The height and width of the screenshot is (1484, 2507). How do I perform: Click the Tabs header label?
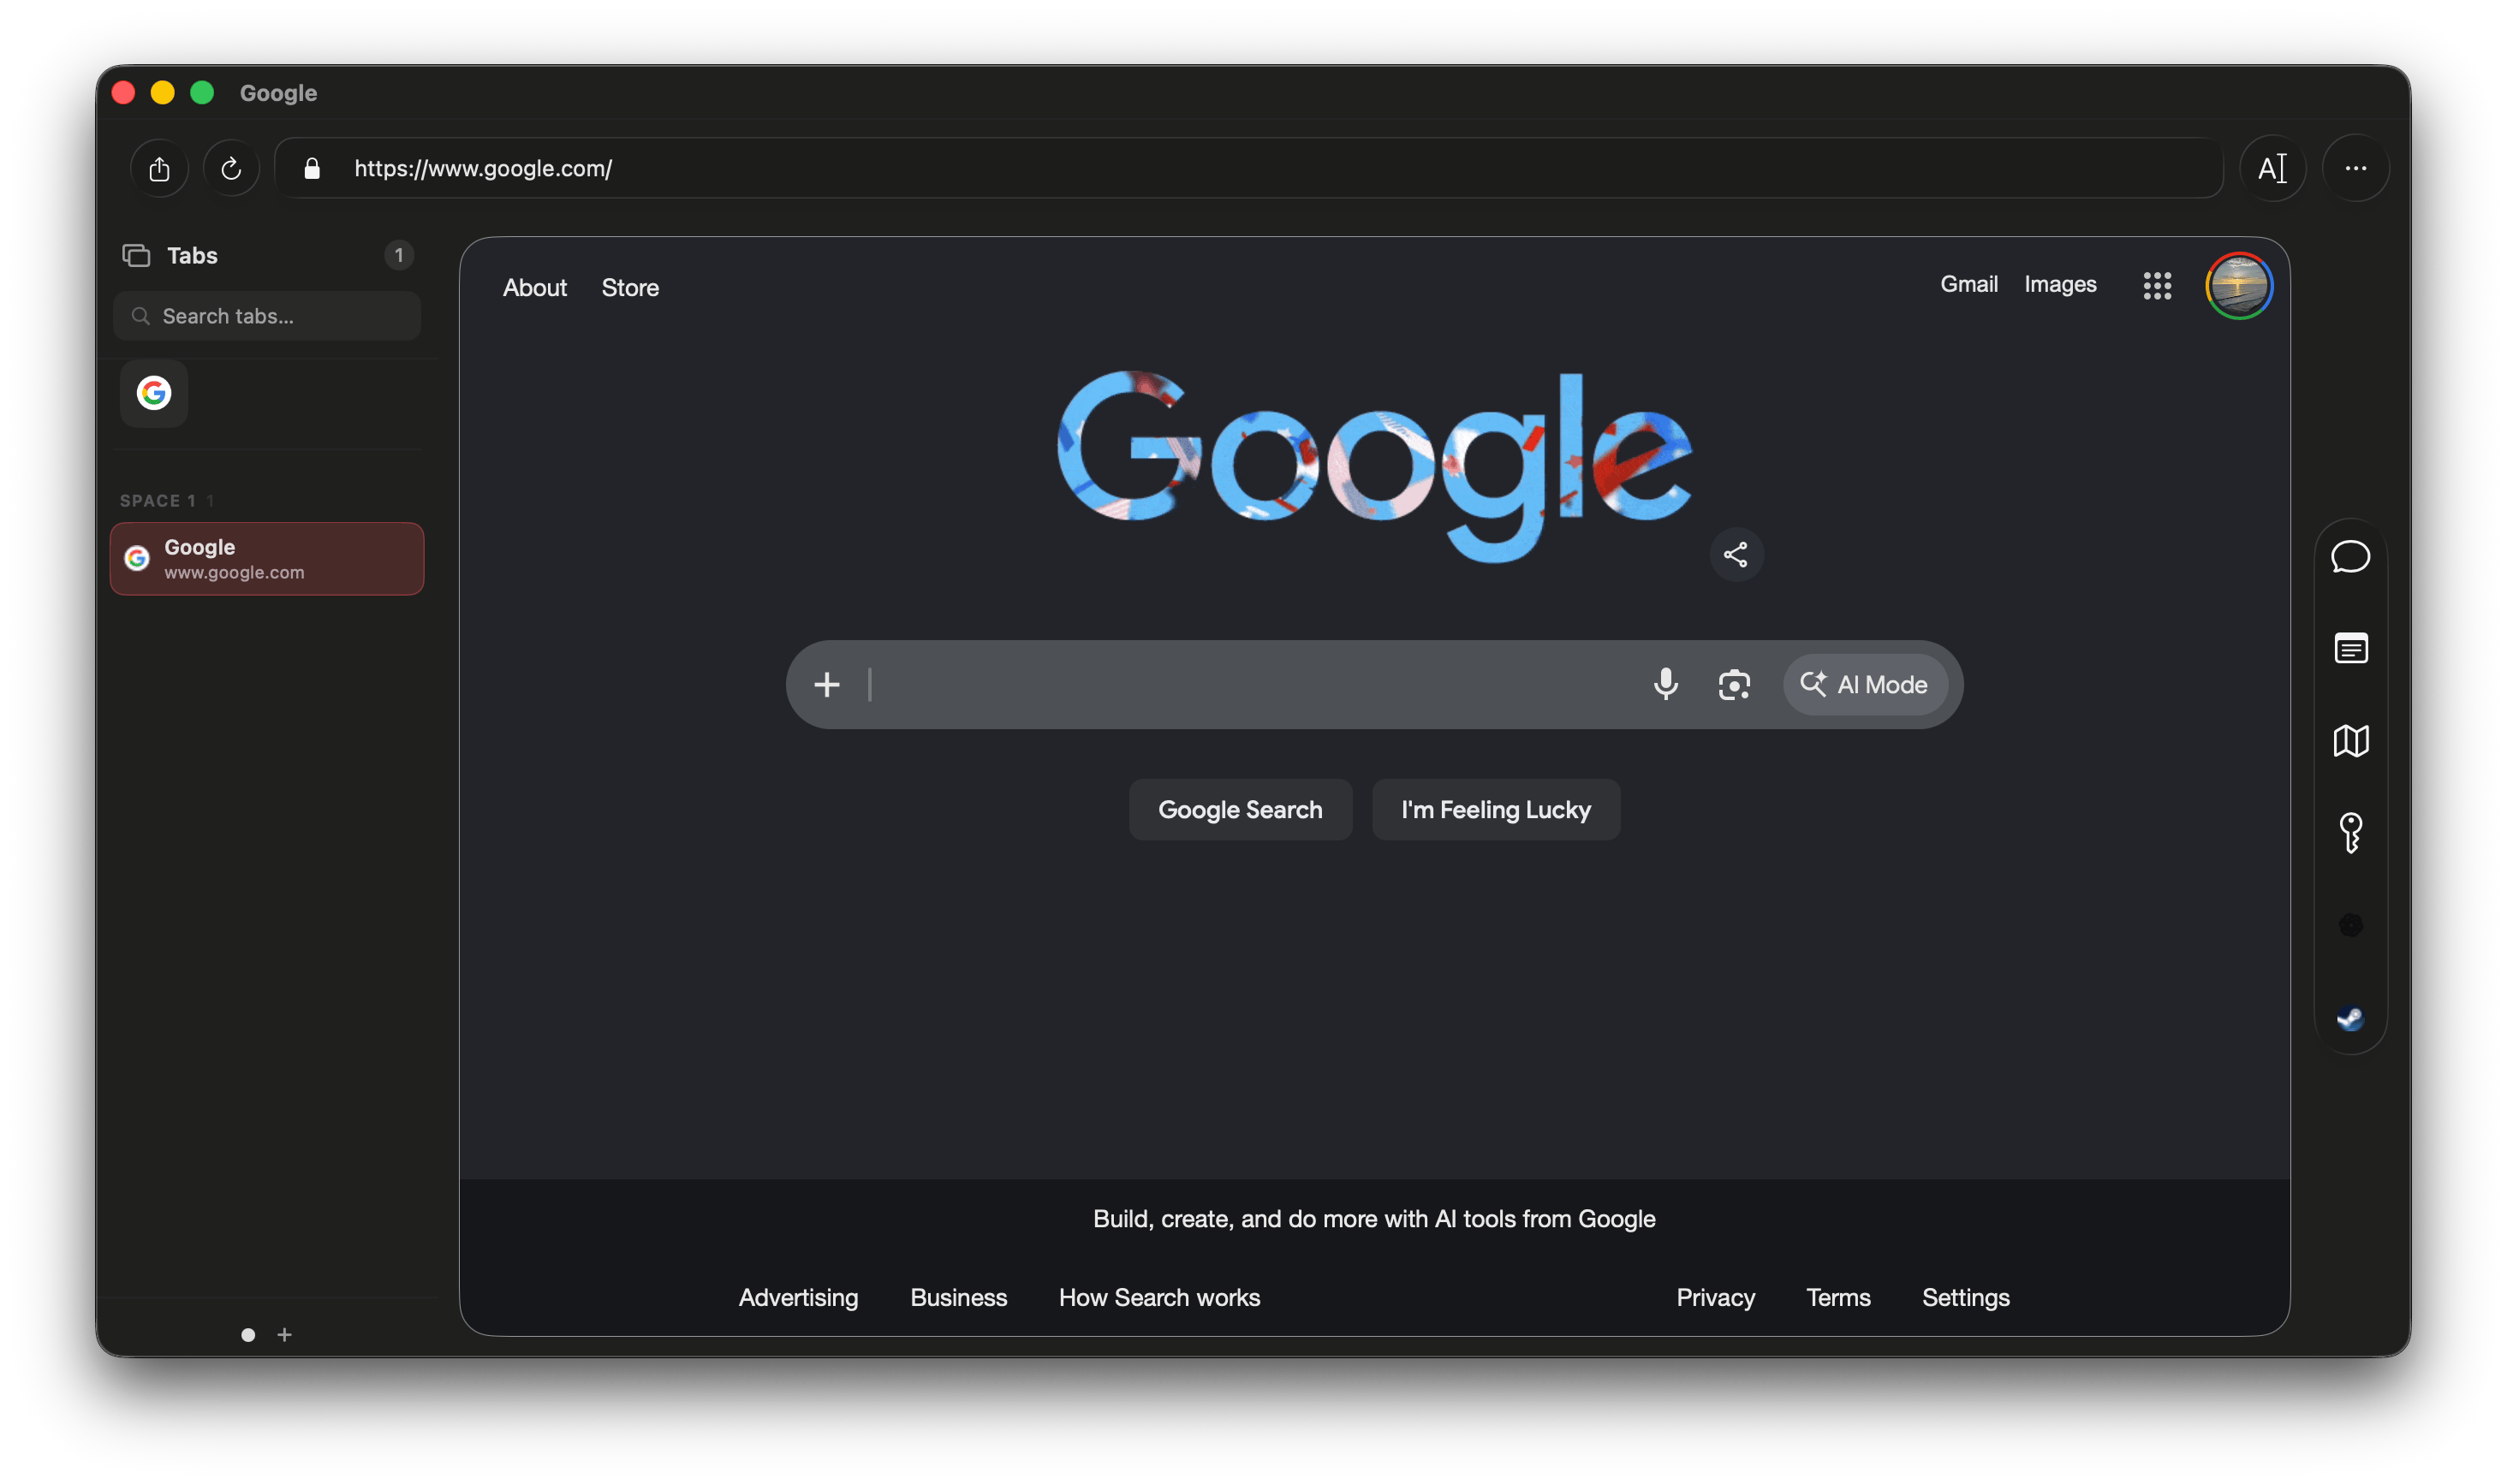[192, 255]
